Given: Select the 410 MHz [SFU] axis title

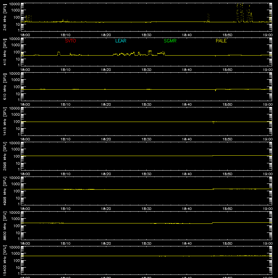Looking at the screenshot, I should pyautogui.click(x=5, y=52).
